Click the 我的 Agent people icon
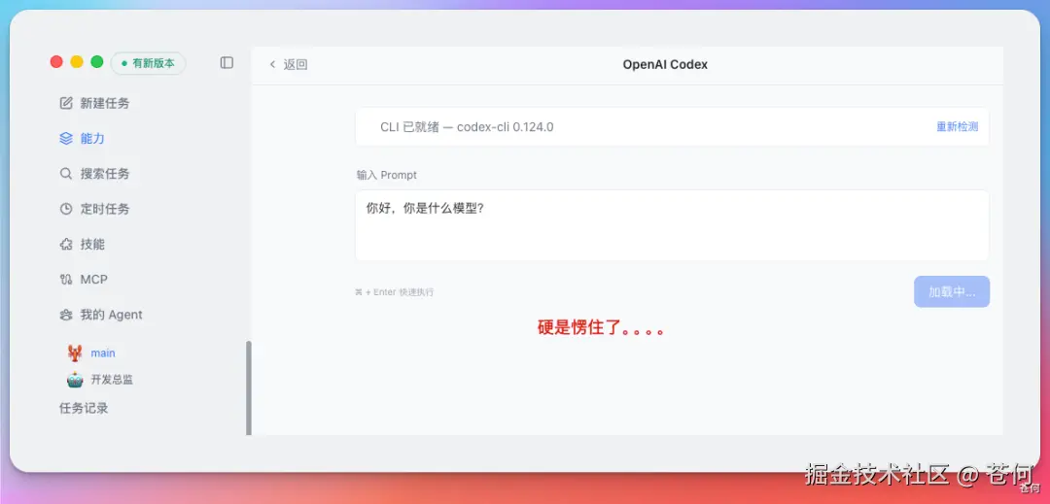Viewport: 1050px width, 504px height. (66, 315)
